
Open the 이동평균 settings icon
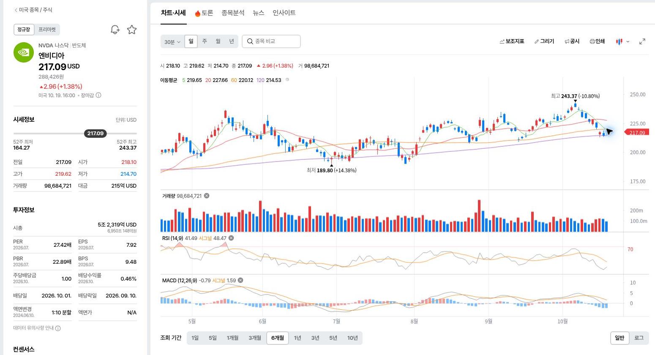tap(287, 79)
